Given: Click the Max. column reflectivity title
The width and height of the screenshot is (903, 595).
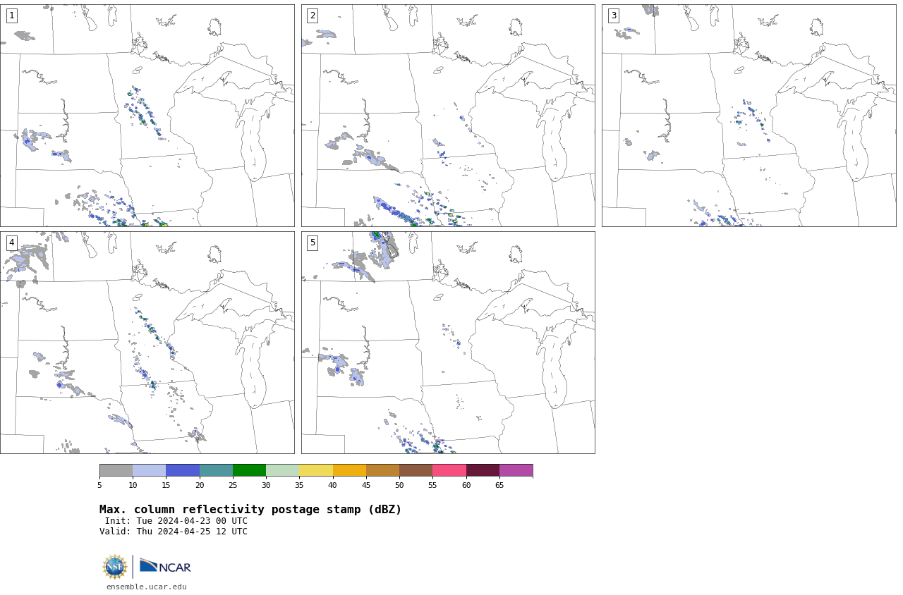Looking at the screenshot, I should click(x=250, y=510).
